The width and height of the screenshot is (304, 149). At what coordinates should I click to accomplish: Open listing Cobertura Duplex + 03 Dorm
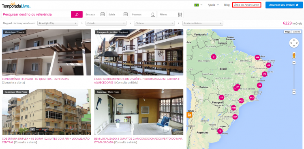pos(46,140)
